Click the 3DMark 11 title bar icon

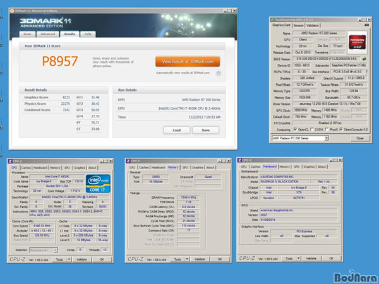(x=12, y=11)
